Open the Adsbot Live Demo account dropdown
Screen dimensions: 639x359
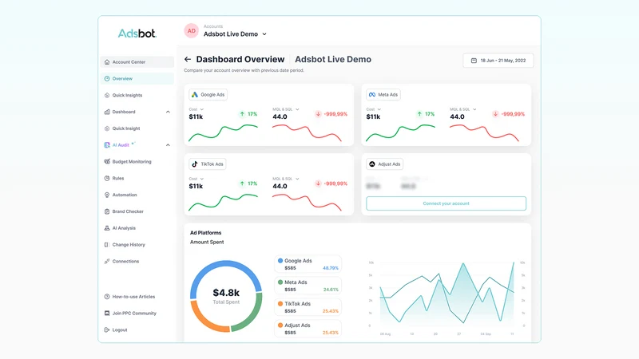coord(235,34)
